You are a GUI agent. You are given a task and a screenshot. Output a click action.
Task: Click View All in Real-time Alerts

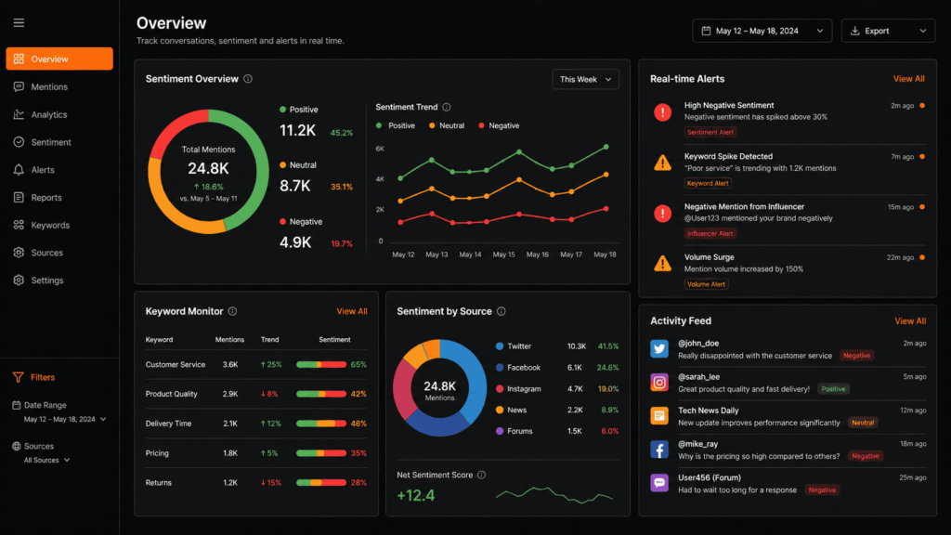908,79
